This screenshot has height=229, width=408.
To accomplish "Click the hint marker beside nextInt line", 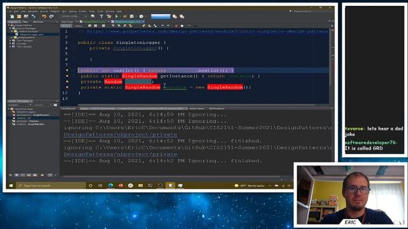I will click(67, 71).
